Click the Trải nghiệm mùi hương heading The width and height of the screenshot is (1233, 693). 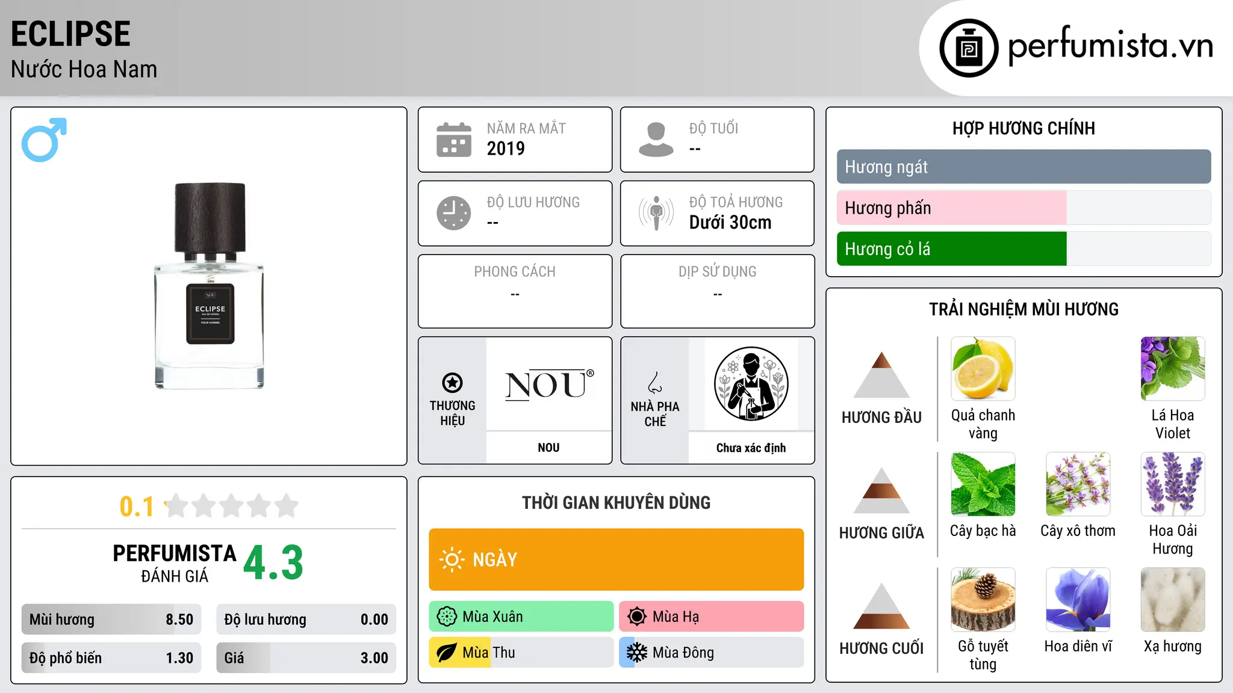tap(1023, 309)
